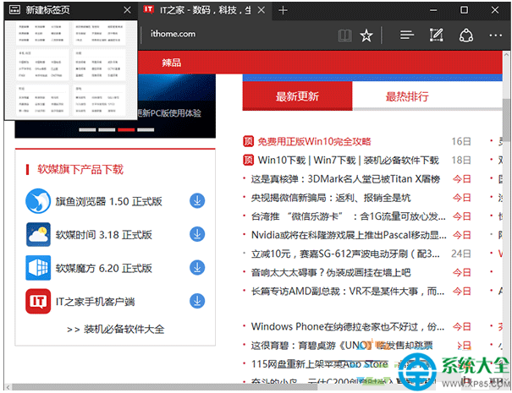The height and width of the screenshot is (393, 512).
Task: Click the horizontal scrollbar thumb
Action: click(165, 387)
